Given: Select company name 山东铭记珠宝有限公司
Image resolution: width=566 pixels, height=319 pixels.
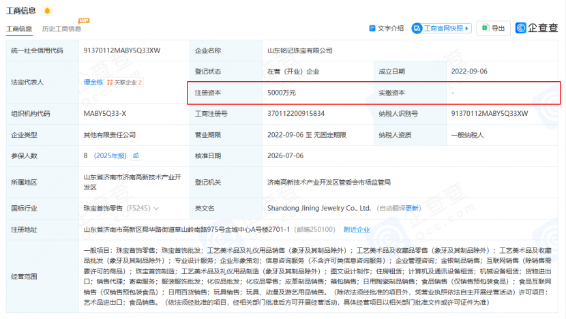Looking at the screenshot, I should (x=300, y=50).
